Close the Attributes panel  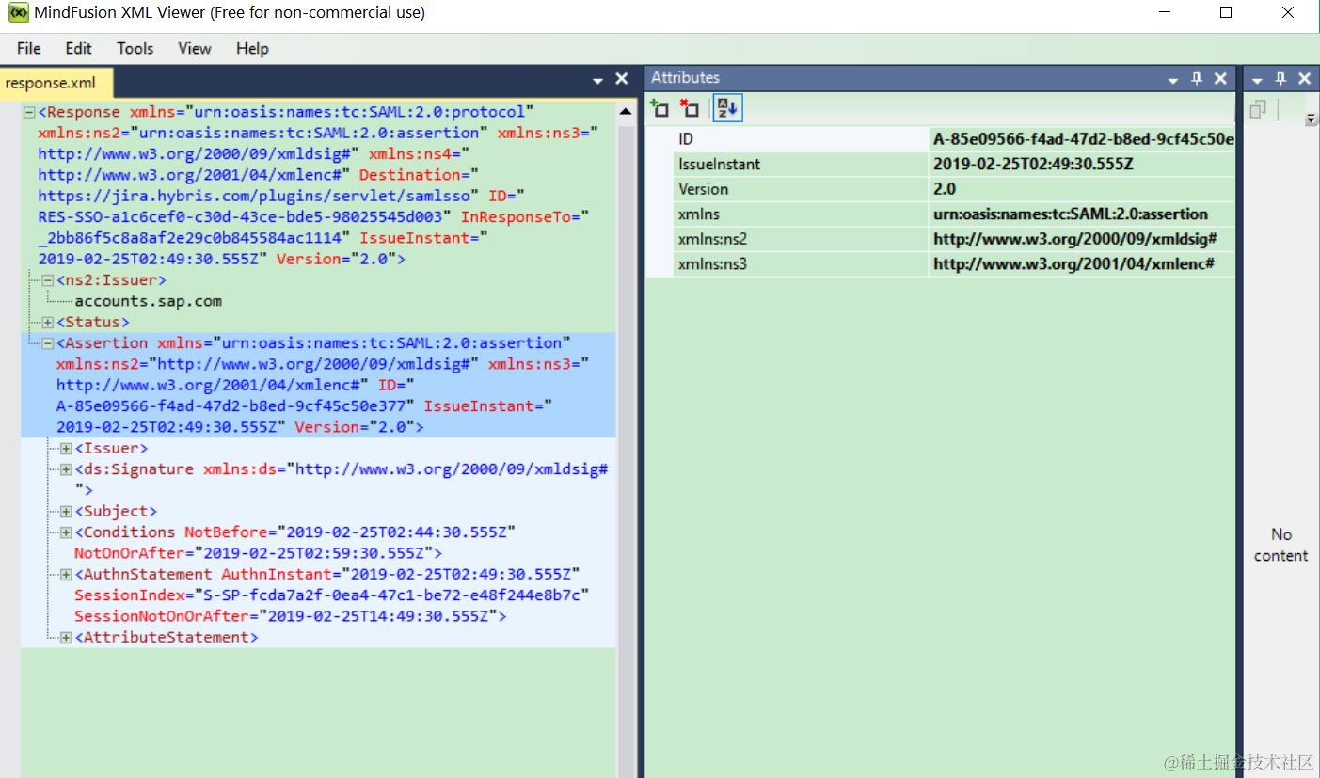(1220, 79)
